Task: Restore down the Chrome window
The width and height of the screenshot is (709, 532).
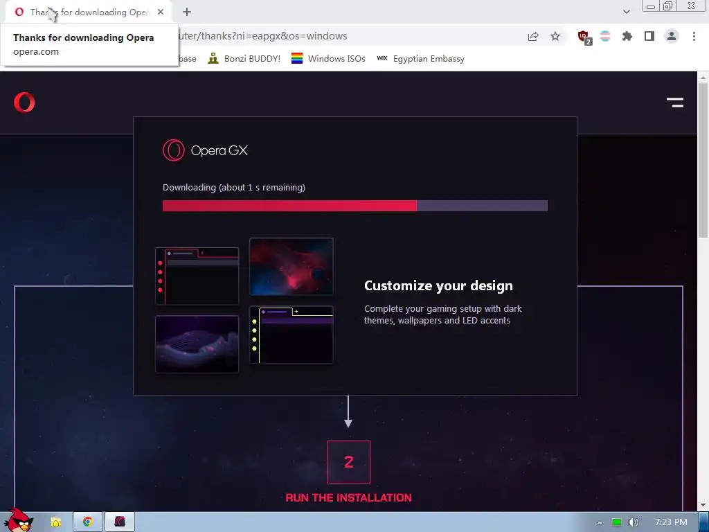Action: tap(667, 6)
